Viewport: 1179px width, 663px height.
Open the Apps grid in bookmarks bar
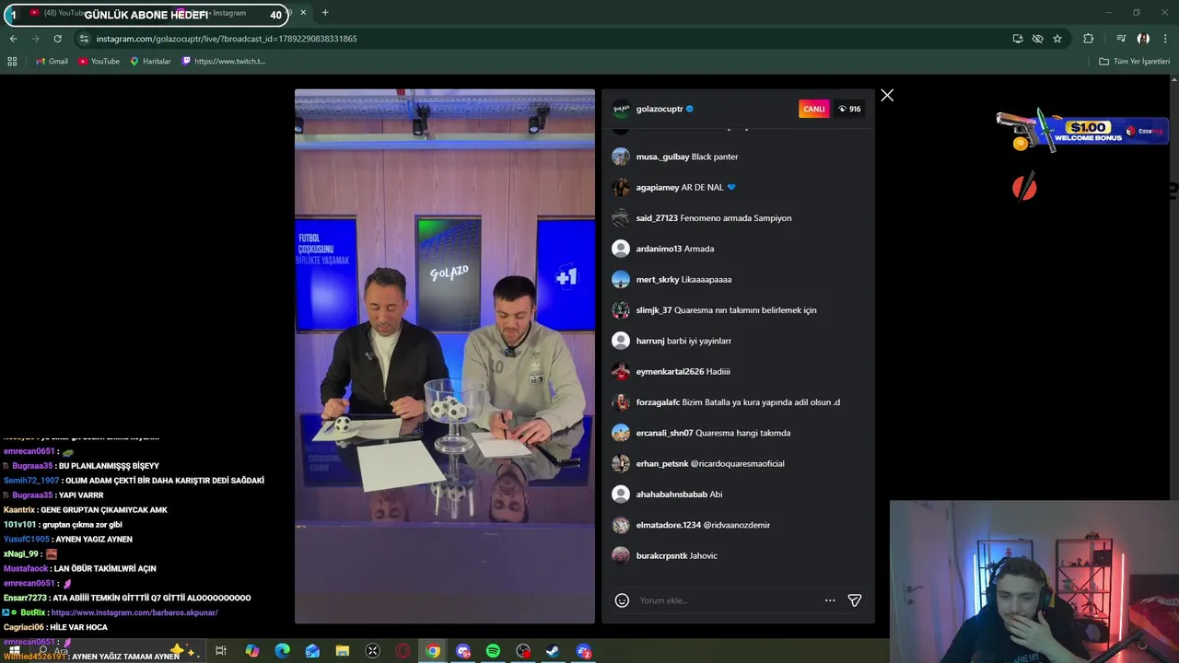click(x=12, y=62)
